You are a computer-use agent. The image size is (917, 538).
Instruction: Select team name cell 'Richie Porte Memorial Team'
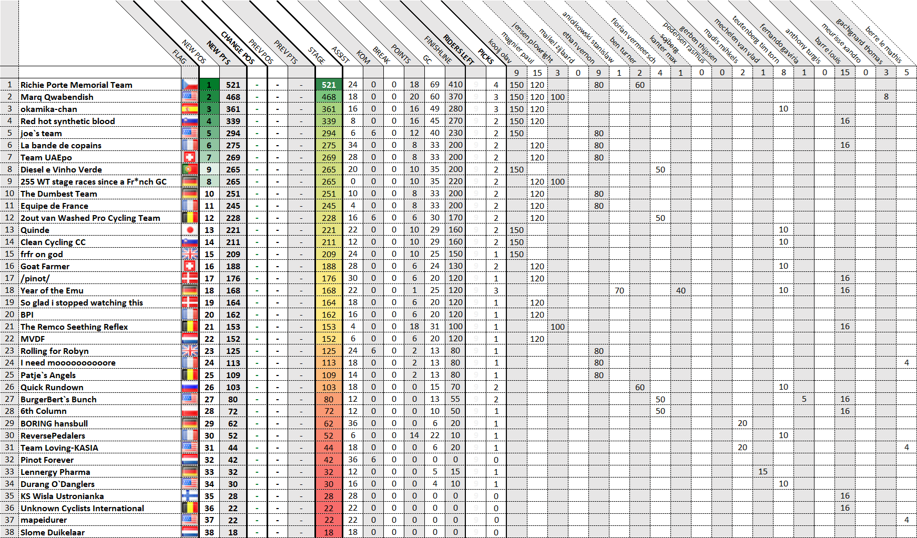pyautogui.click(x=100, y=85)
